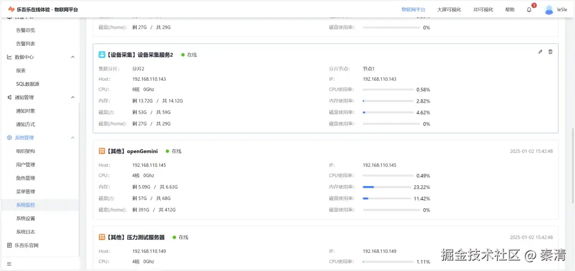
Task: Click the 系统管理 gear icon
Action: click(10, 138)
